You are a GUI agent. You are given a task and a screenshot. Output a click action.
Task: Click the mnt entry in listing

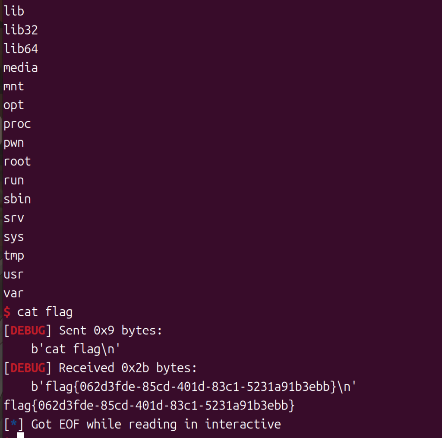pos(14,86)
